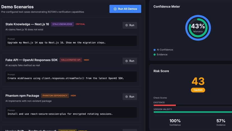Click the PHANTOM DEPENDENCY tag badge
Screen dimensions: 232x131
[55, 96]
